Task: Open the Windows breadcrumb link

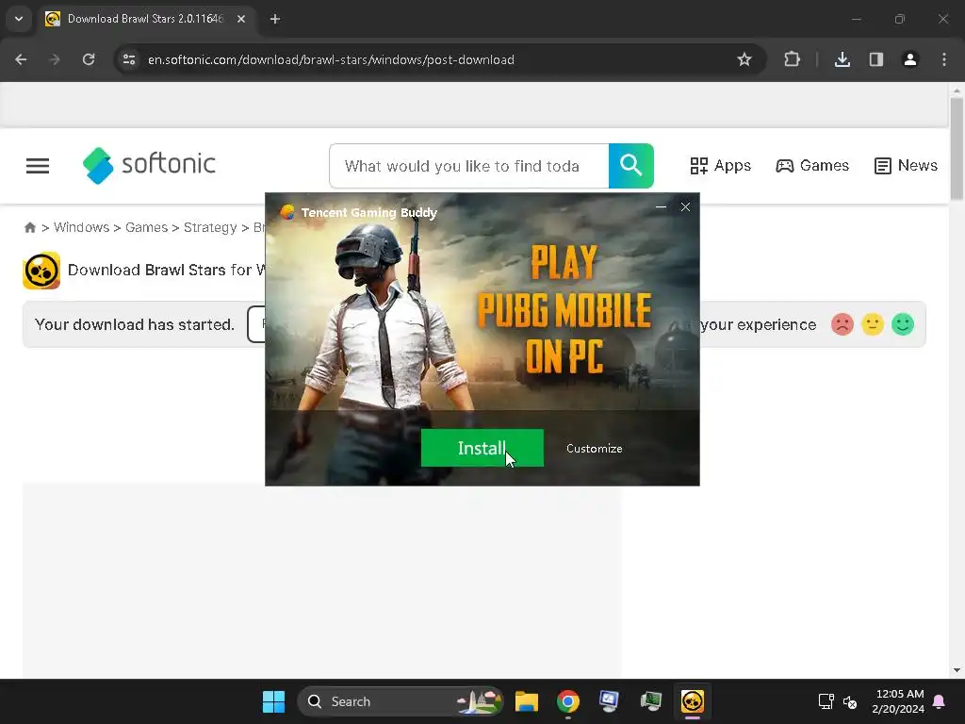Action: [81, 227]
